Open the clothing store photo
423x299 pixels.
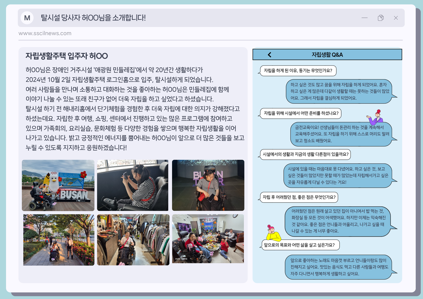click(x=133, y=240)
